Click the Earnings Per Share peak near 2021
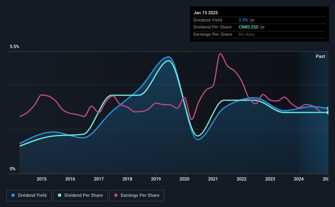Viewport: 335px width, 207px height. point(220,54)
